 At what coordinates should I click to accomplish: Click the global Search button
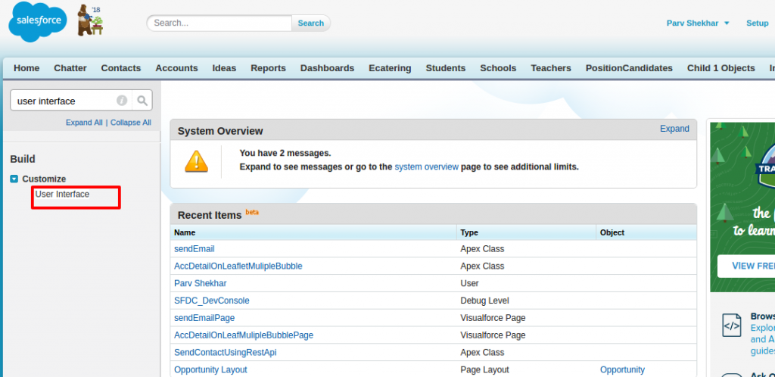click(311, 23)
